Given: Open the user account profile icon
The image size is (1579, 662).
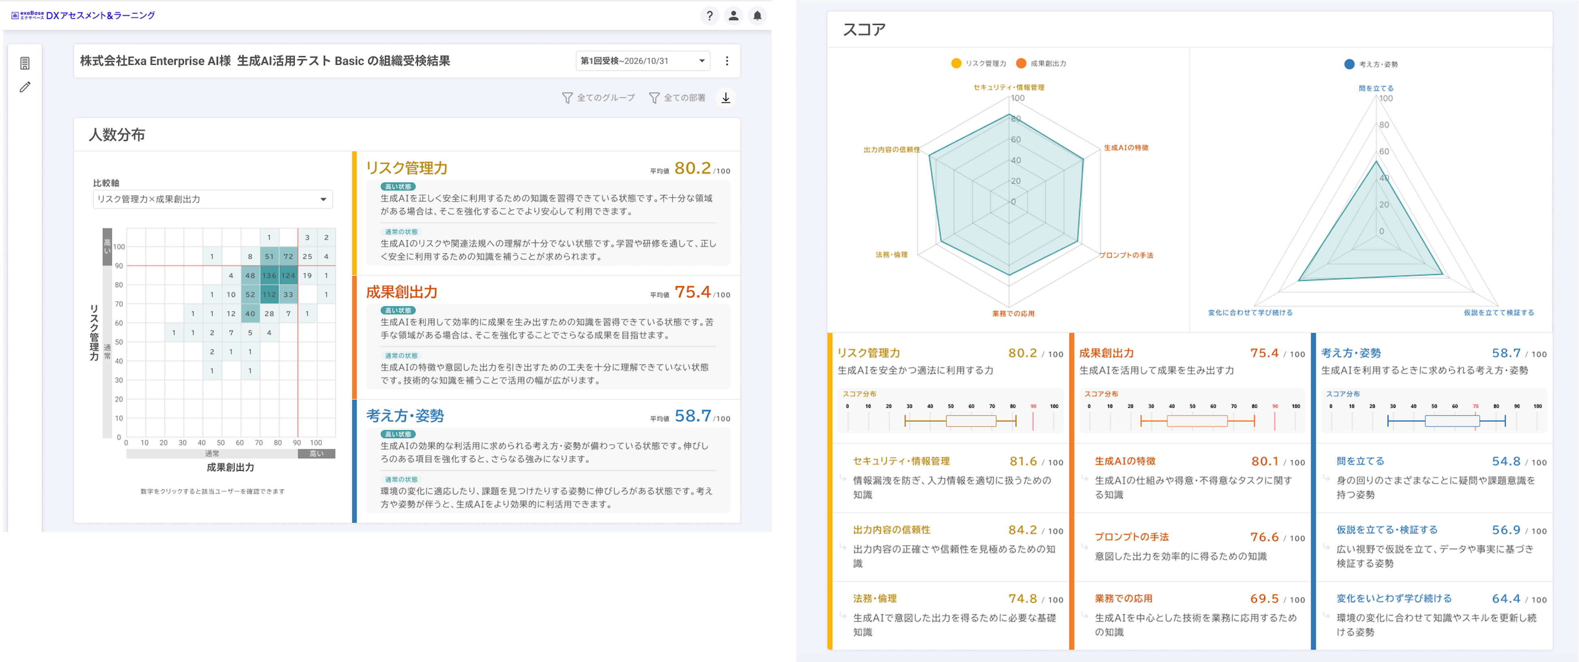Looking at the screenshot, I should point(733,16).
